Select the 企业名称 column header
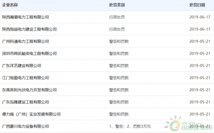Image resolution: width=214 pixels, height=133 pixels. (10, 5)
